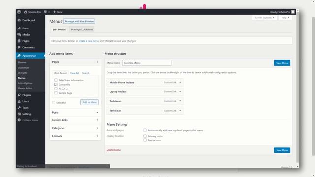This screenshot has height=177, width=315.
Task: Open Theme Editor submenu item
Action: (x=25, y=88)
